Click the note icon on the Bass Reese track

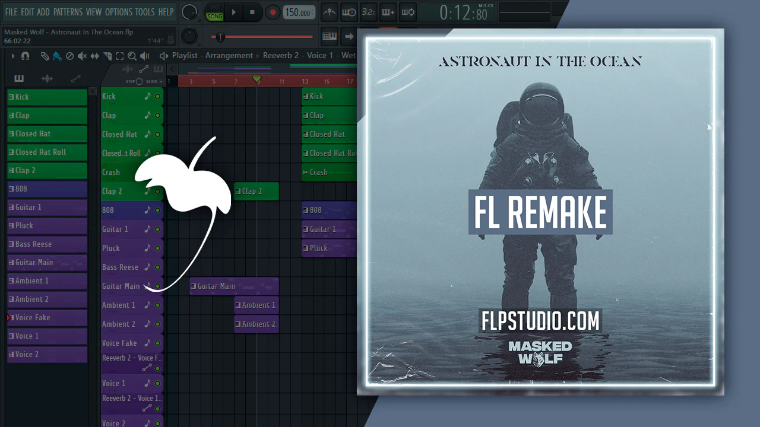[x=148, y=267]
